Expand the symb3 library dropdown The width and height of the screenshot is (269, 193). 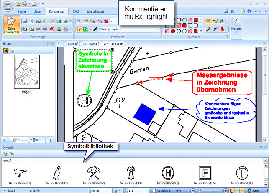pyautogui.click(x=266, y=160)
